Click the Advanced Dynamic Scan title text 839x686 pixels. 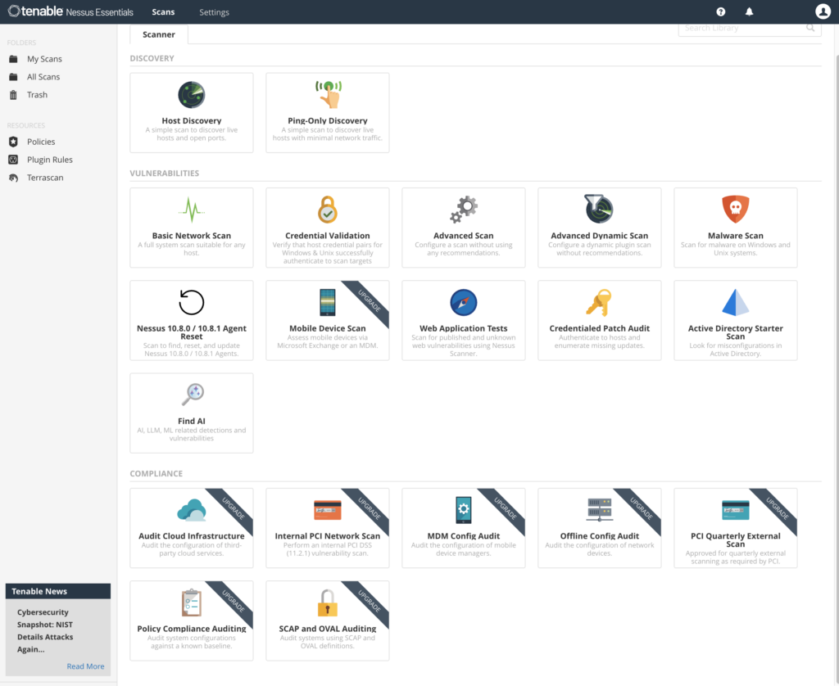tap(599, 236)
